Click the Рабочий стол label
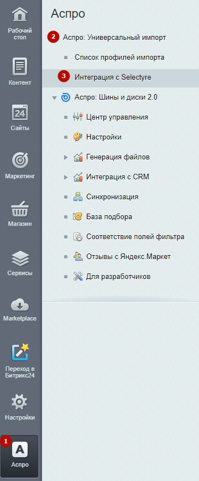The height and width of the screenshot is (481, 199). [20, 34]
